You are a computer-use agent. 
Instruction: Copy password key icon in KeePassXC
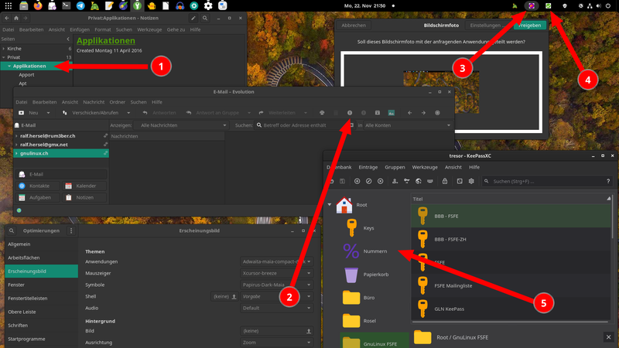[x=407, y=181]
